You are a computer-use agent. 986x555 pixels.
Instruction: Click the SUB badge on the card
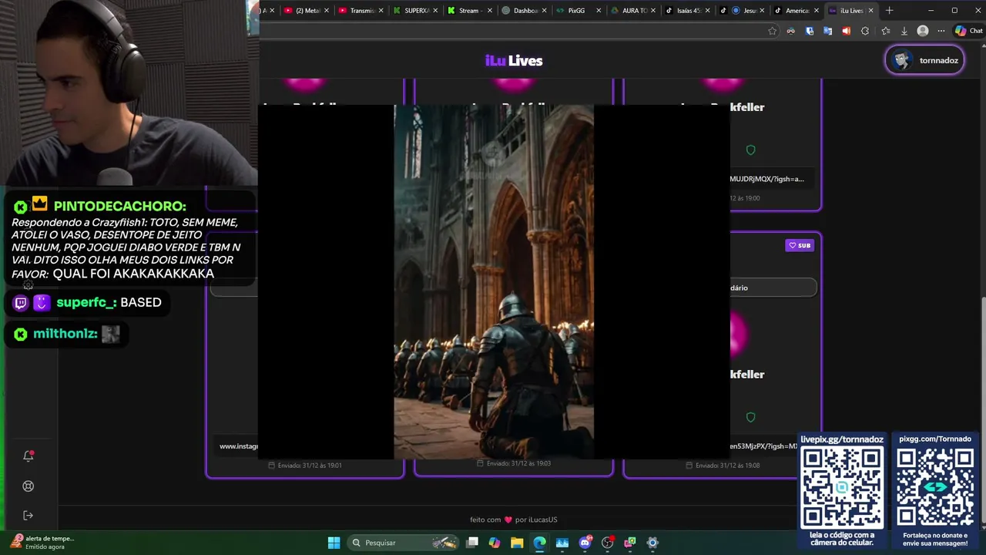click(799, 245)
